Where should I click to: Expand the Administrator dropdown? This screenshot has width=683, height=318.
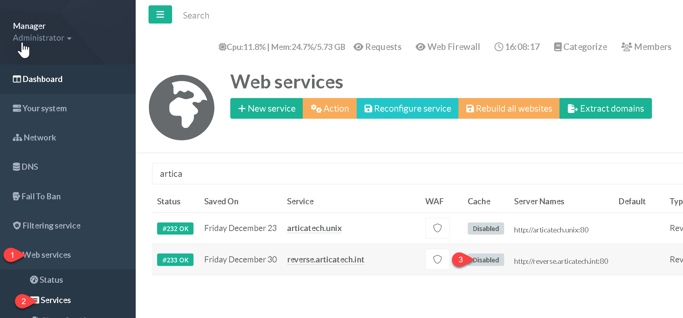(42, 38)
